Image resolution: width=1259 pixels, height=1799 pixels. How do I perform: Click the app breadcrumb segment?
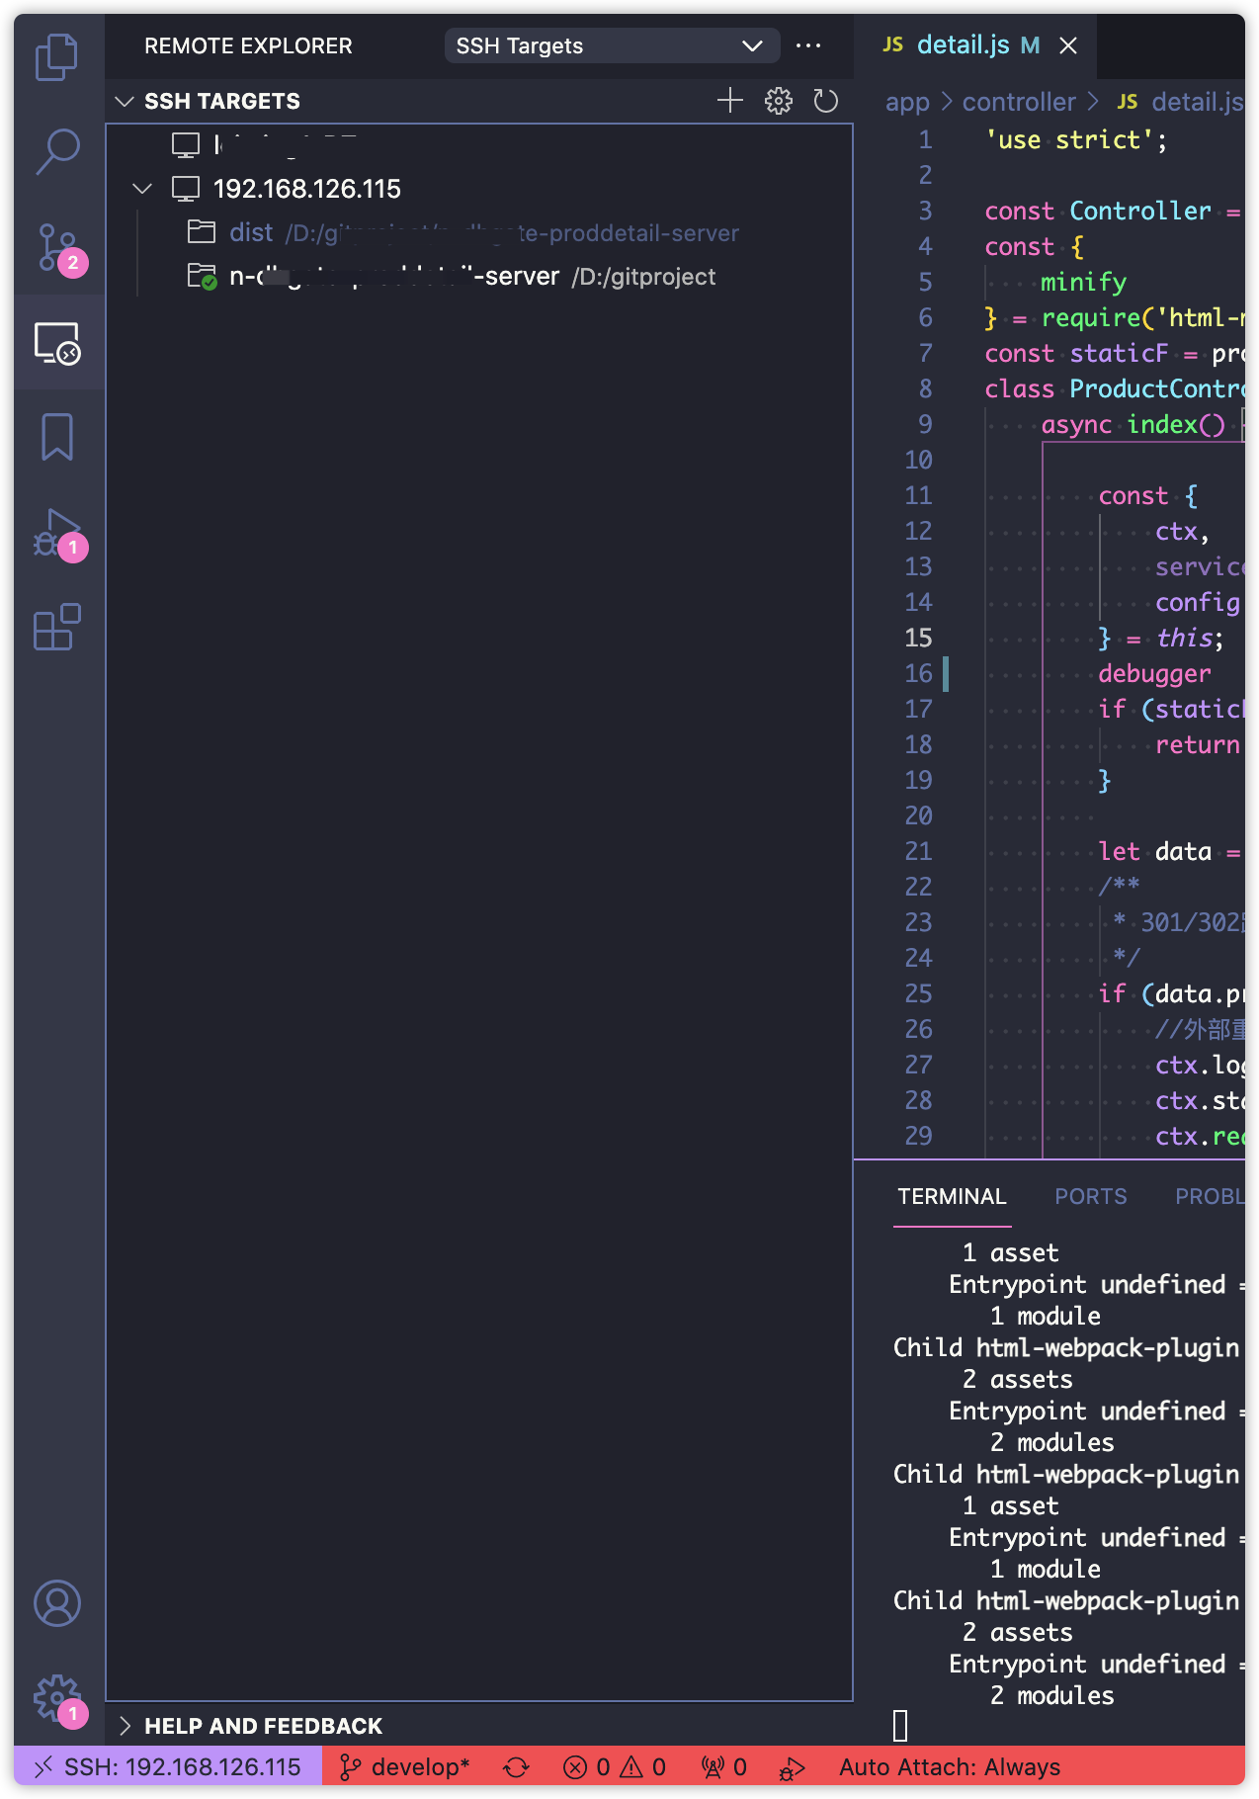(x=907, y=102)
